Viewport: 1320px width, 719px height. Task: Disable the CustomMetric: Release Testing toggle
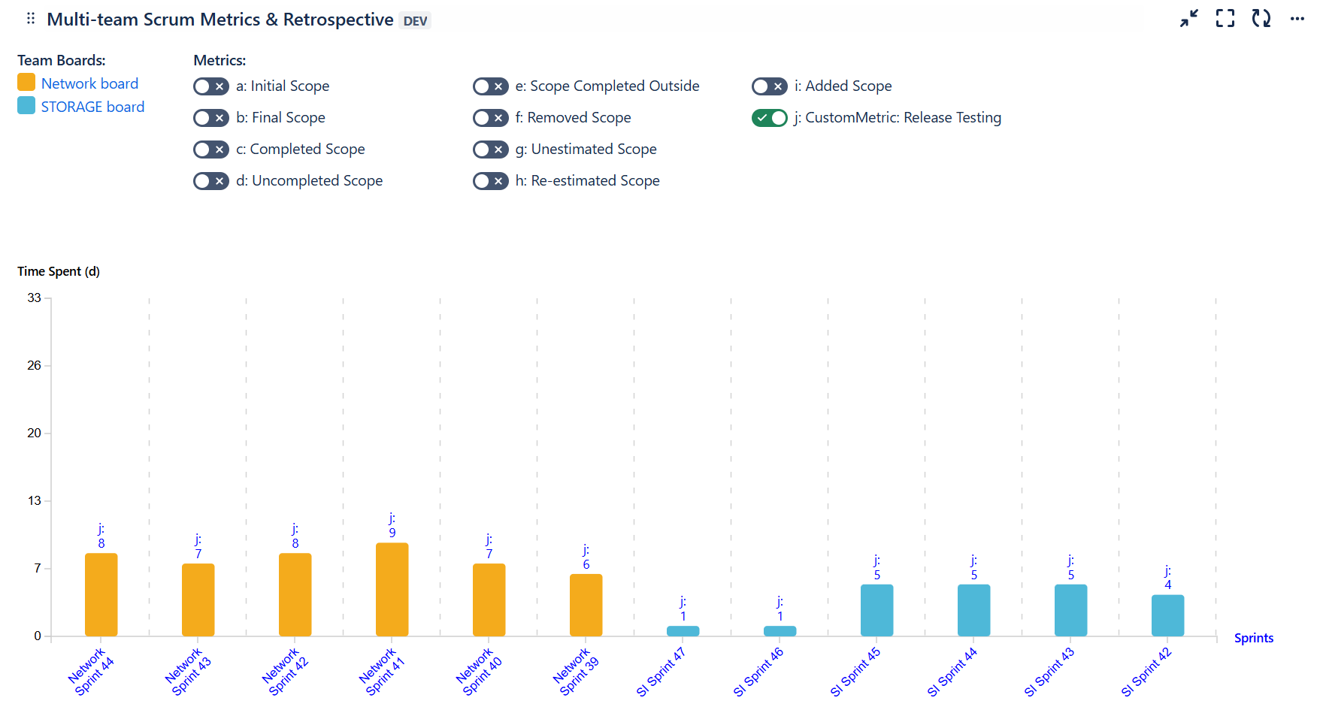coord(770,118)
